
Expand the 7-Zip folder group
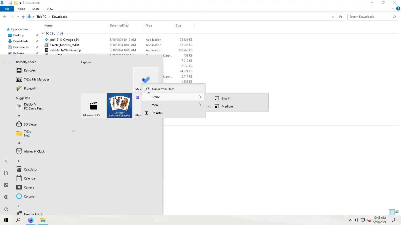[x=74, y=131]
